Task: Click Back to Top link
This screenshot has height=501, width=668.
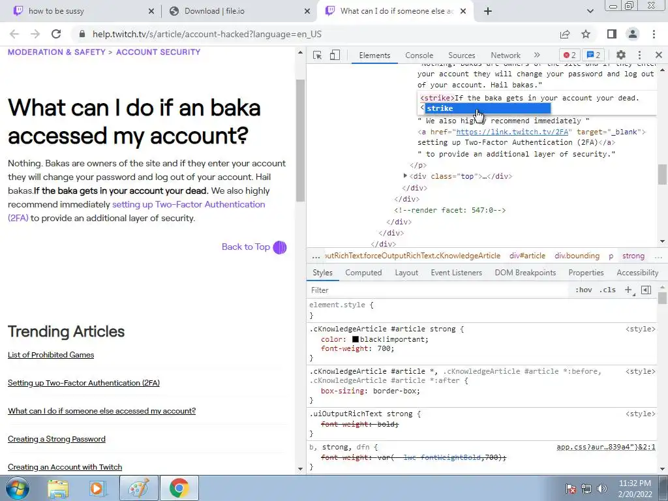Action: pos(246,247)
